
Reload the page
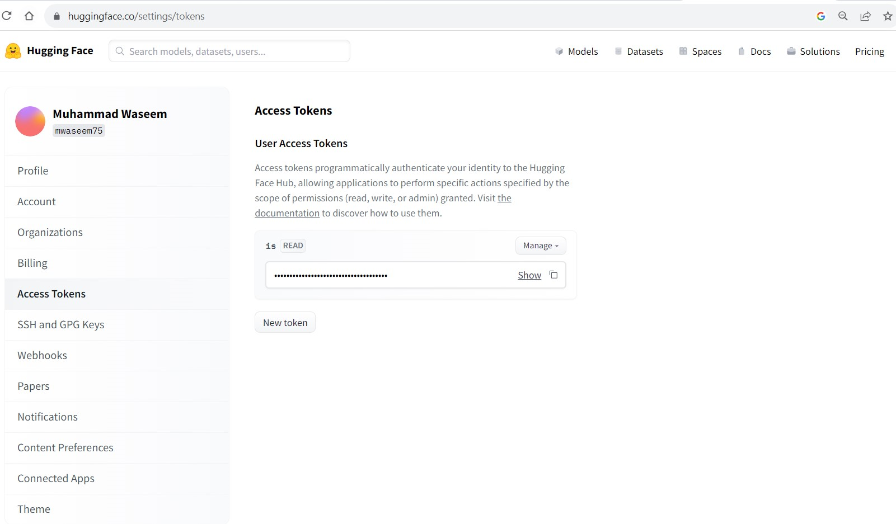click(7, 16)
